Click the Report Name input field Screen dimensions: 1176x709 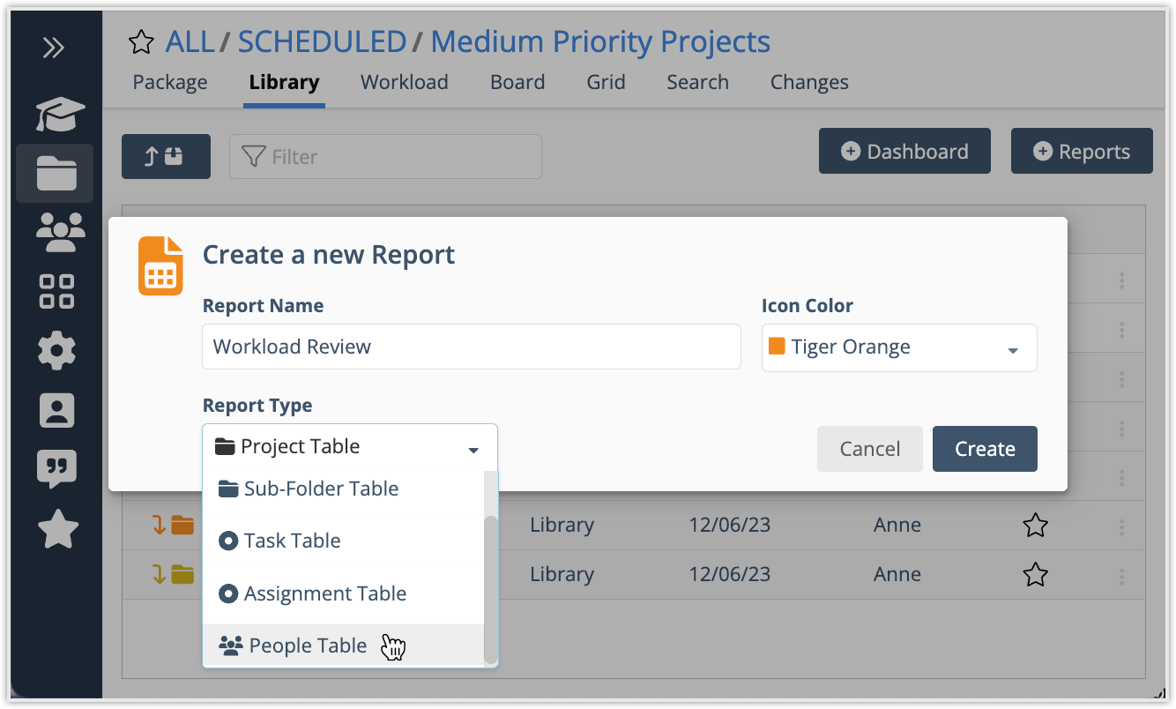(471, 347)
